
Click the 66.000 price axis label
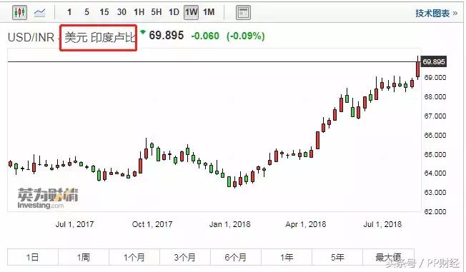[435, 136]
